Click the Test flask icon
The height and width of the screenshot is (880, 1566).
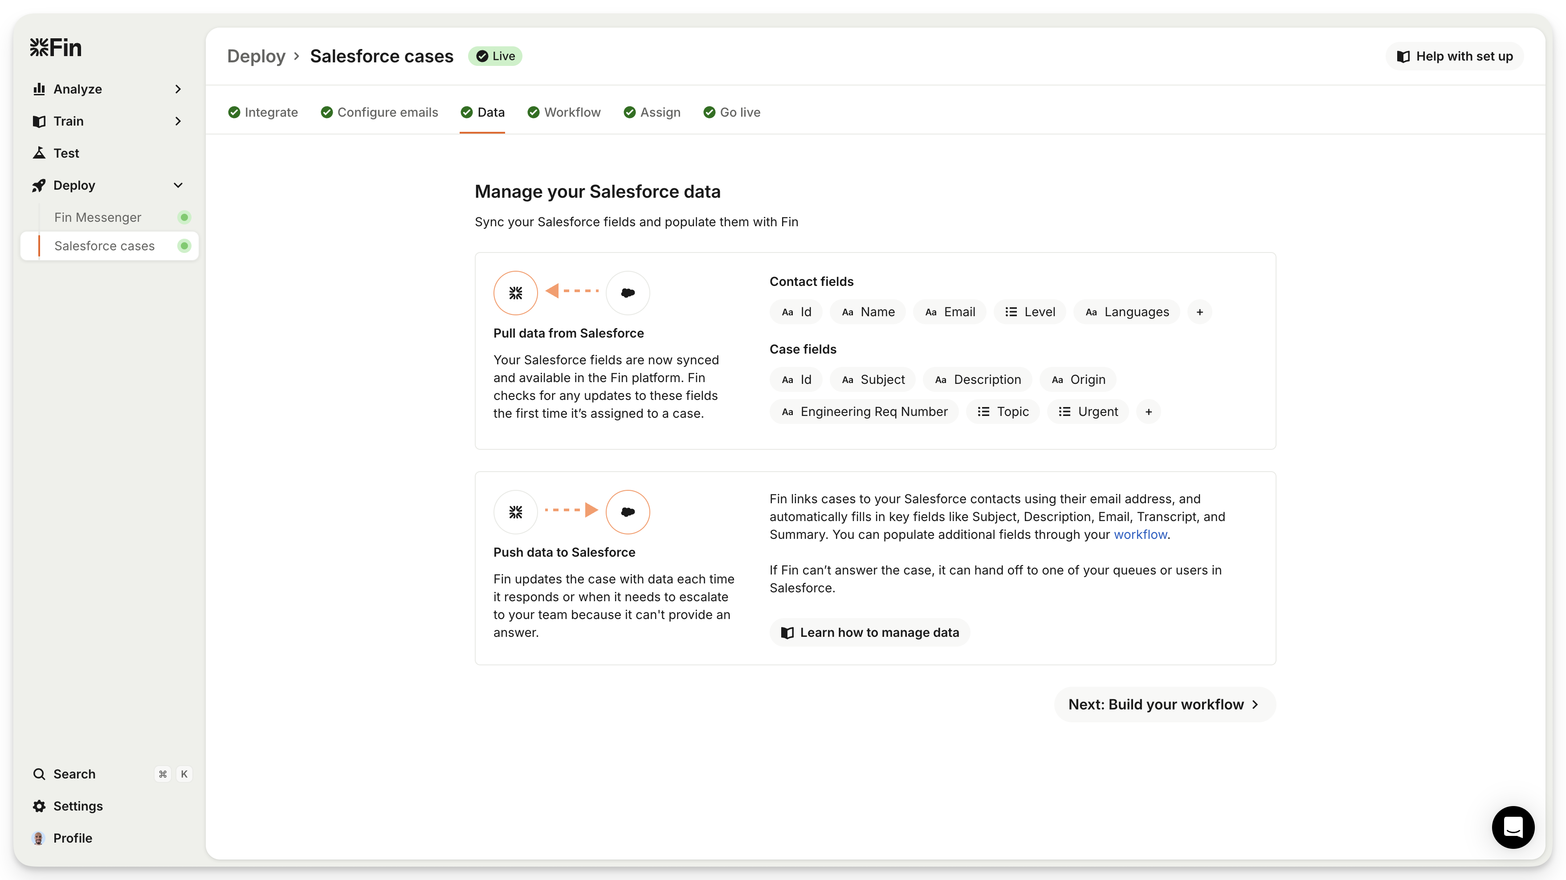point(39,153)
